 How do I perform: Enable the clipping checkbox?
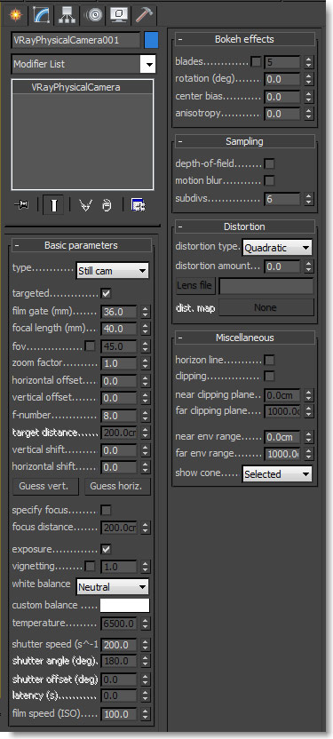pos(269,376)
